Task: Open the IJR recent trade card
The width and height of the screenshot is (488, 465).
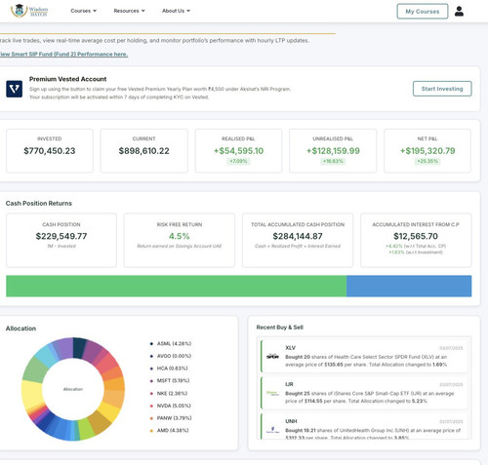Action: tap(365, 393)
